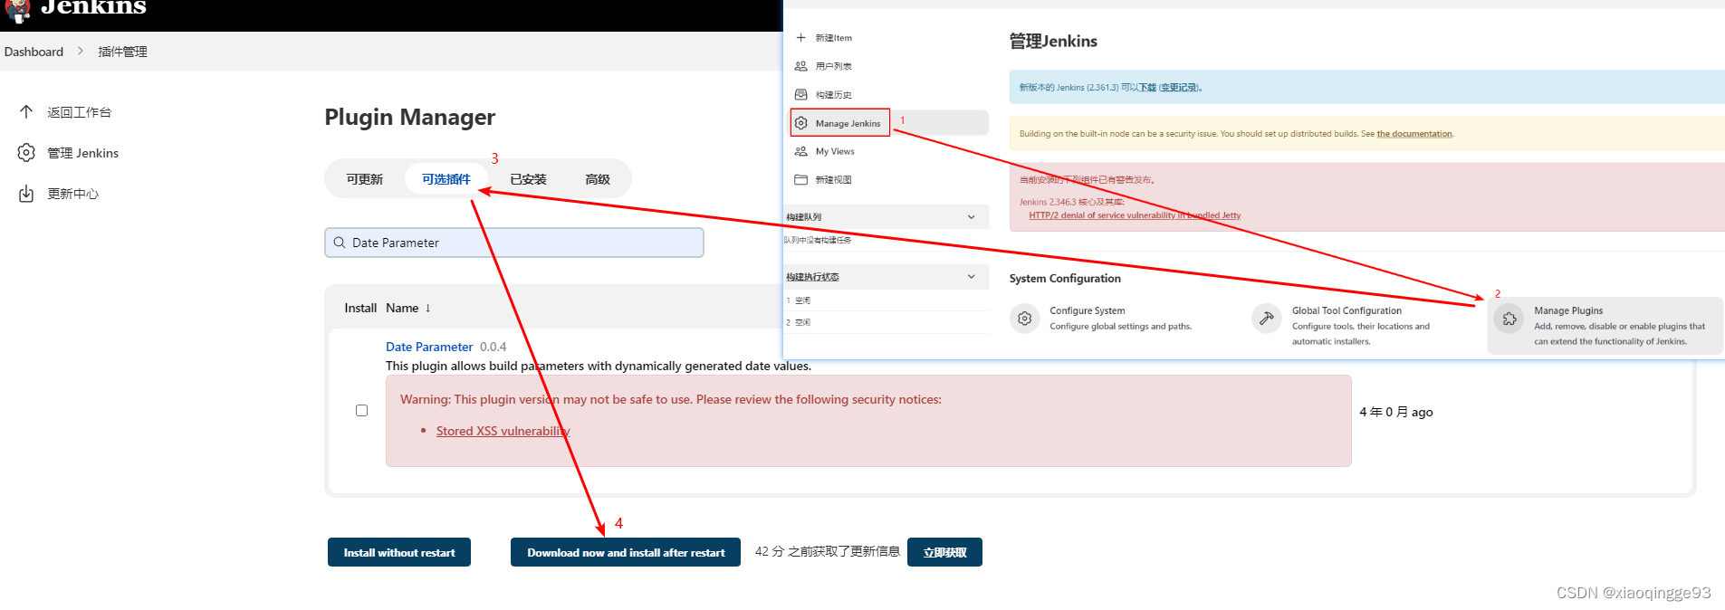This screenshot has height=610, width=1725.
Task: Click the Configure System gear icon
Action: [x=1024, y=319]
